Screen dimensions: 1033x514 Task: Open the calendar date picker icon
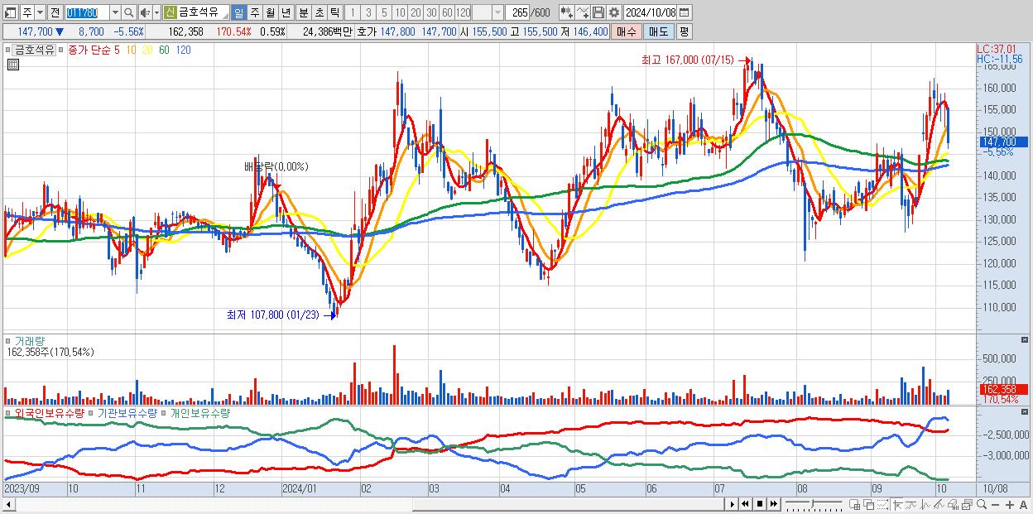click(x=684, y=13)
